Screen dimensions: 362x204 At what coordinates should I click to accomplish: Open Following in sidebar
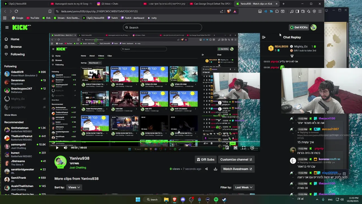click(x=18, y=54)
